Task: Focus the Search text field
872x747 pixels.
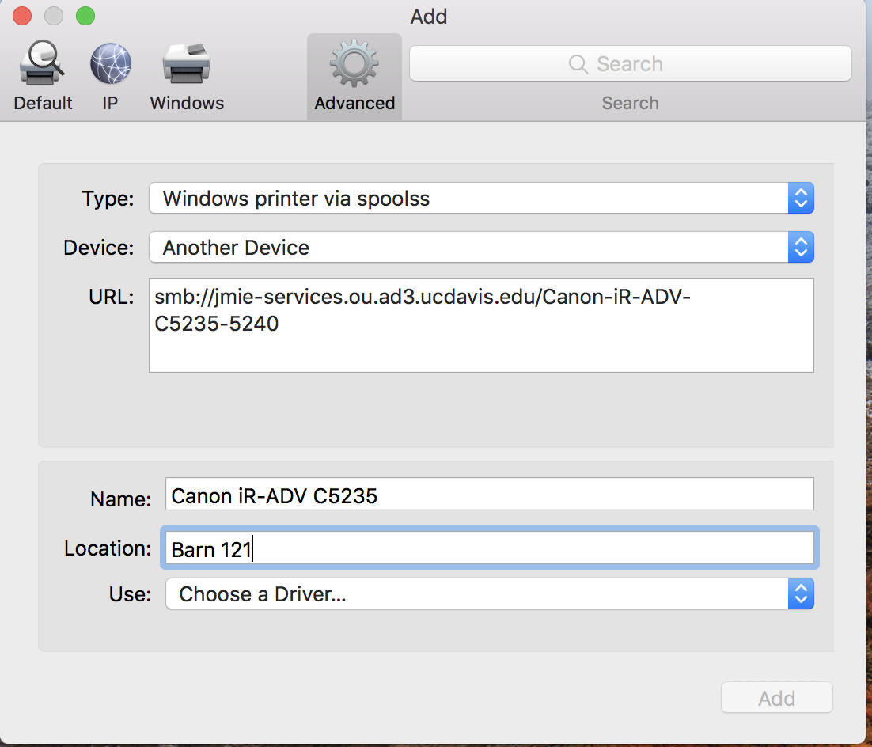Action: (630, 64)
